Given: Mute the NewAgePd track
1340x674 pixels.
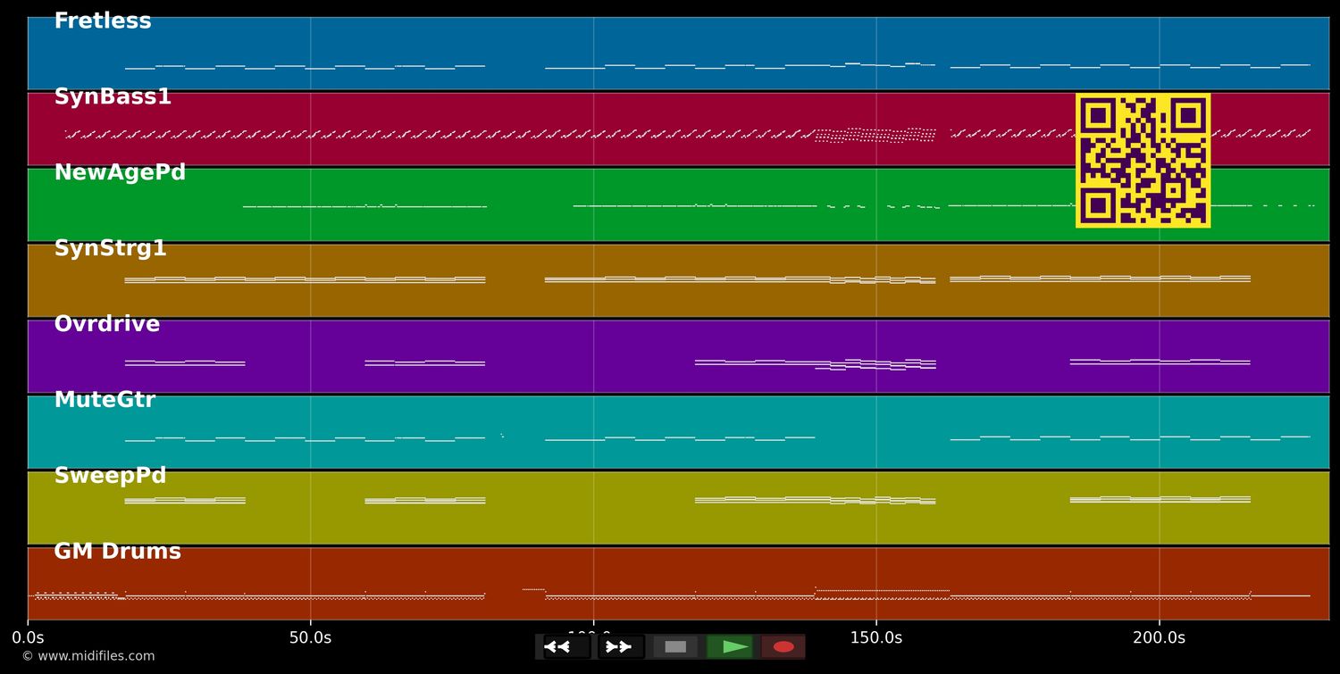Looking at the screenshot, I should [119, 172].
